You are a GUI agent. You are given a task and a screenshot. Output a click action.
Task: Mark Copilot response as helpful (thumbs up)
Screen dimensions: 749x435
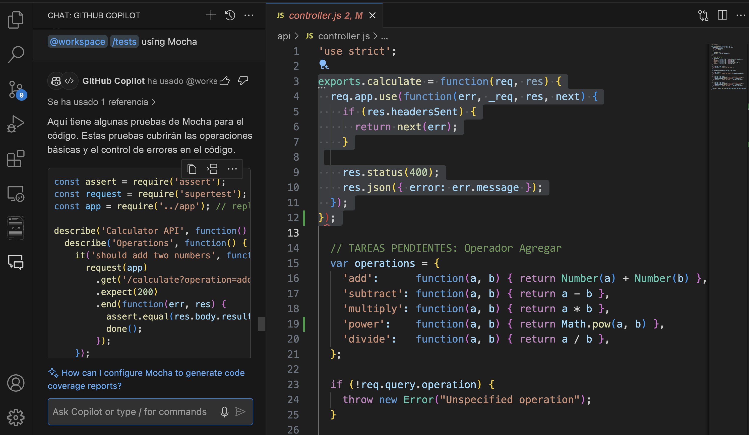coord(225,81)
